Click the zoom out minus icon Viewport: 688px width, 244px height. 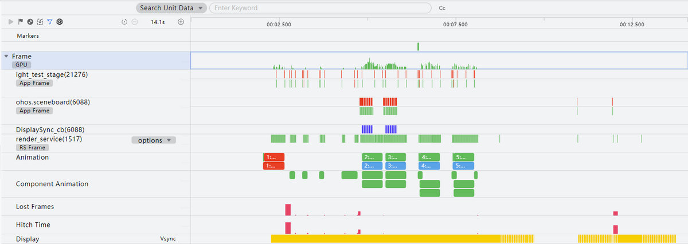point(134,22)
